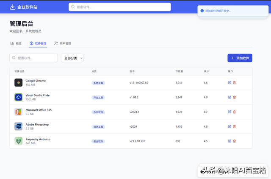The width and height of the screenshot is (271, 179).
Task: Click the magnifier icon in header search
Action: [73, 7]
